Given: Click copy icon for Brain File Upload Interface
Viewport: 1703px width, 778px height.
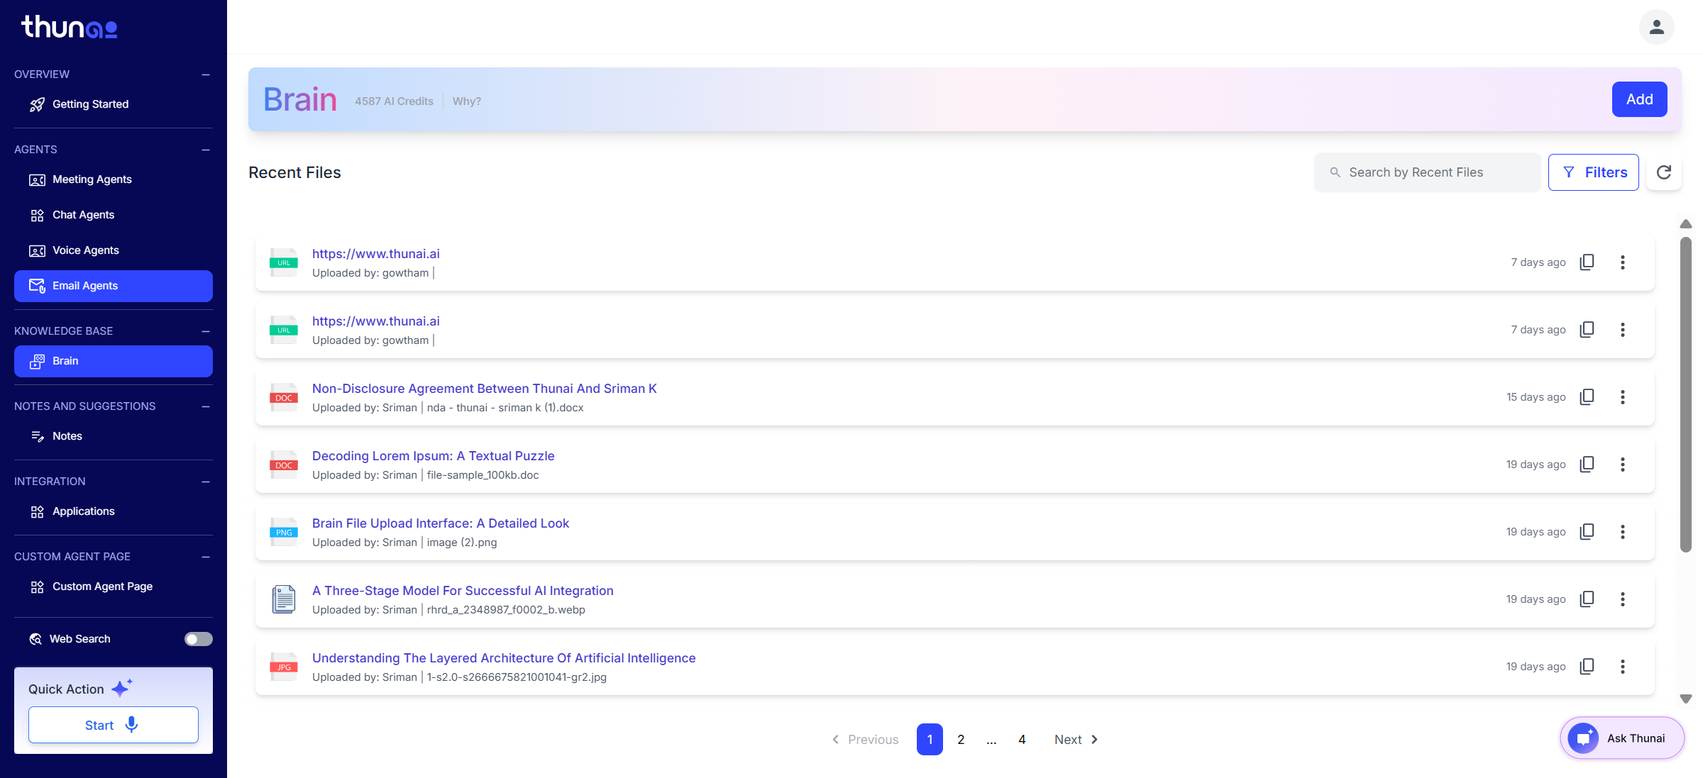Looking at the screenshot, I should coord(1587,532).
